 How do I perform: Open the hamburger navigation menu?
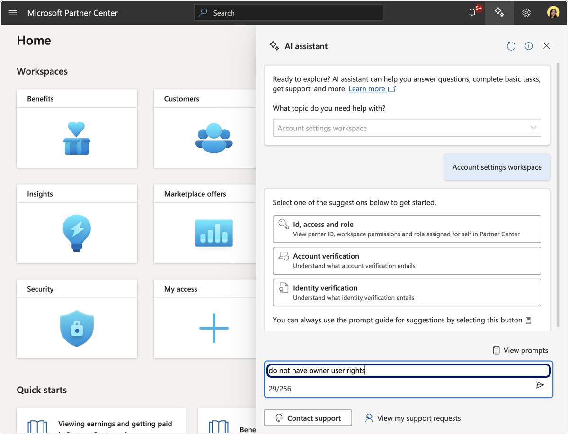(x=13, y=13)
